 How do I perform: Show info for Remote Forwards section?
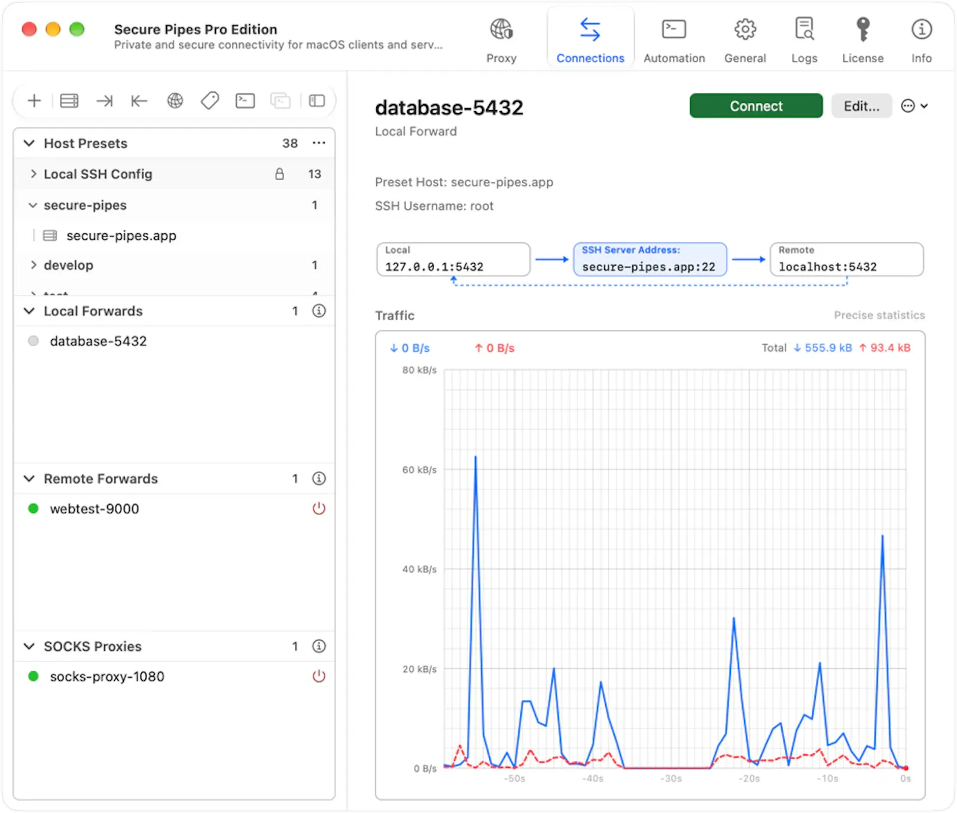click(319, 479)
